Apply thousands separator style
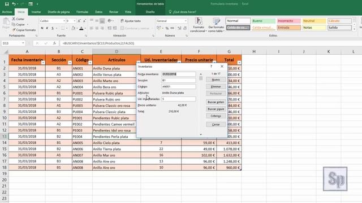The image size is (362, 203). coord(172,28)
